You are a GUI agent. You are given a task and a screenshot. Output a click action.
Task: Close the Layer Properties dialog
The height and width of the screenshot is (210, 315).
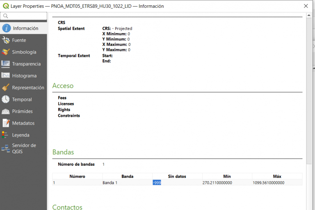(306, 6)
